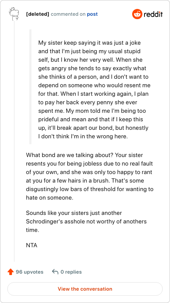Click the vertical comment thread line
The width and height of the screenshot is (170, 303).
14,141
